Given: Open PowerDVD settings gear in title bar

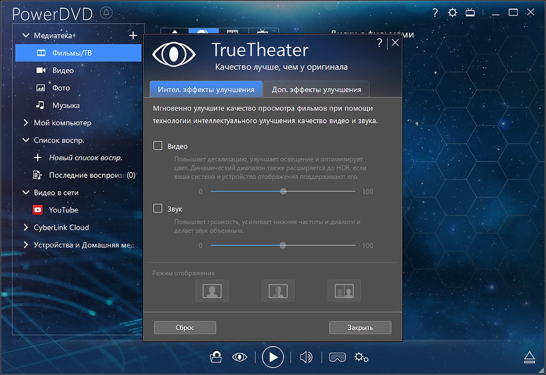Looking at the screenshot, I should click(x=452, y=13).
